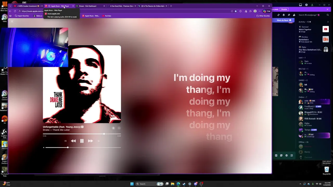
Task: Click Mark As Read in Discord
Action: (x=284, y=20)
